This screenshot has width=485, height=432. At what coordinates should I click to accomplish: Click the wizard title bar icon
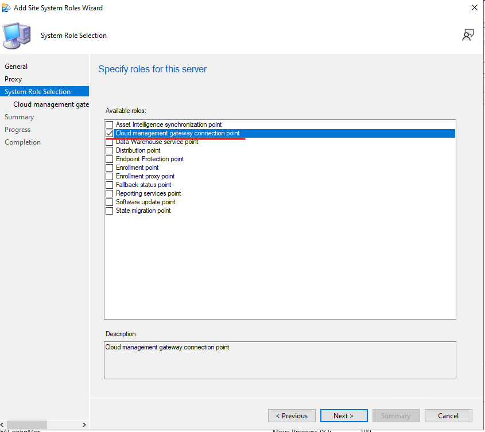(x=7, y=8)
